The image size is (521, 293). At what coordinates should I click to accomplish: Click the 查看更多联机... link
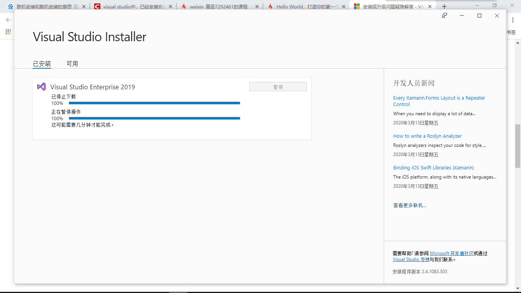[x=410, y=205]
